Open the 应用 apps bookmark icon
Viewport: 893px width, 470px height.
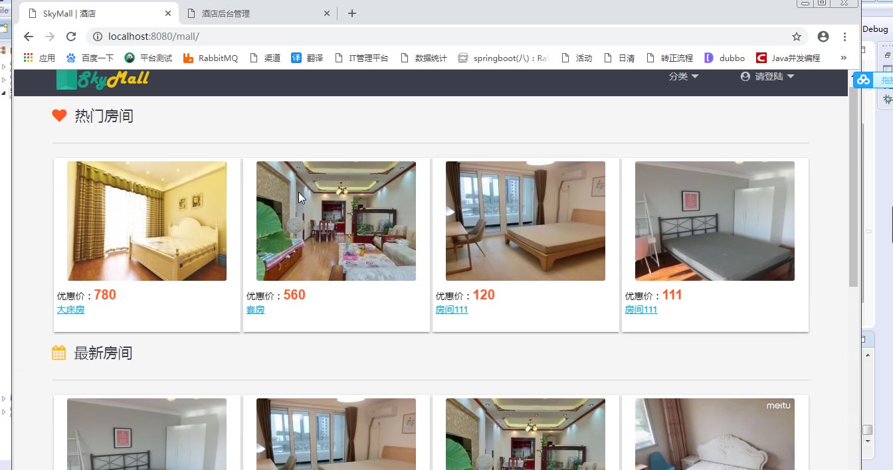pos(39,58)
